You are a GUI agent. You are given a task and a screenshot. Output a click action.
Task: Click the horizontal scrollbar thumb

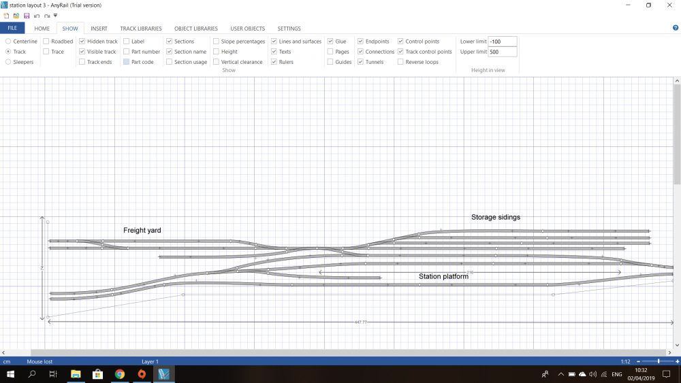pyautogui.click(x=348, y=352)
